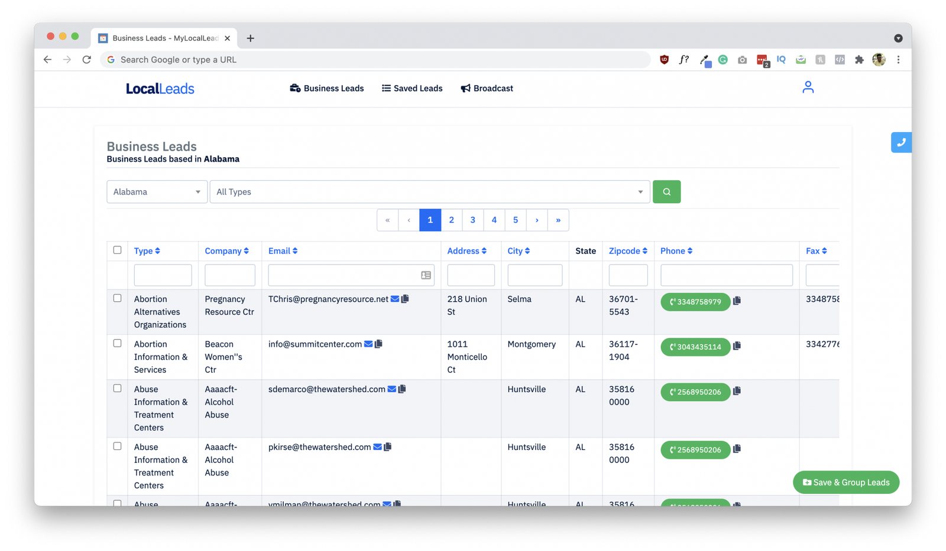Screen dimensions: 946x551
Task: Sort the table by Company
Action: (x=226, y=251)
